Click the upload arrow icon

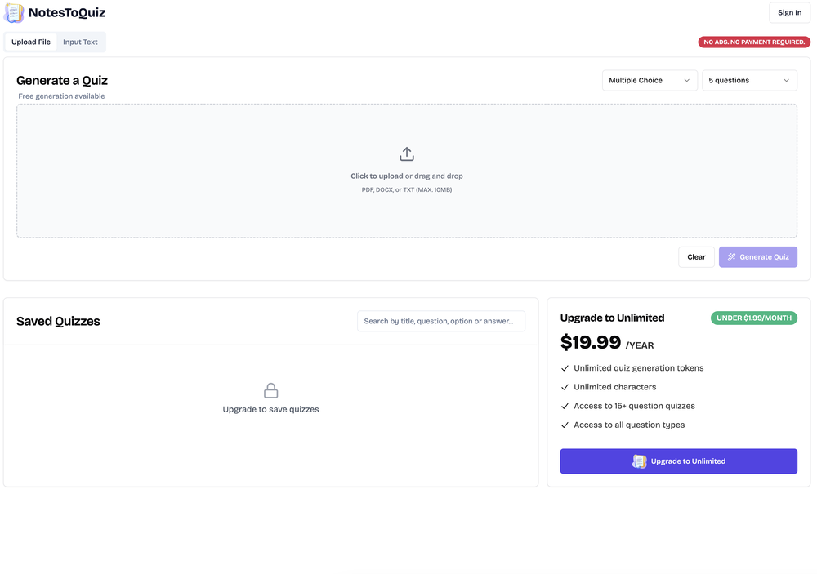coord(407,154)
